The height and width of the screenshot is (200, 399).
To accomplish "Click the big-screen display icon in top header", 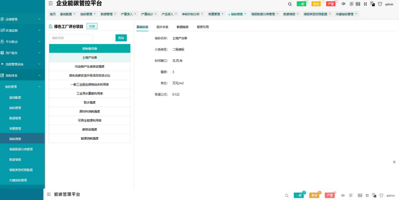I will 358,4.
